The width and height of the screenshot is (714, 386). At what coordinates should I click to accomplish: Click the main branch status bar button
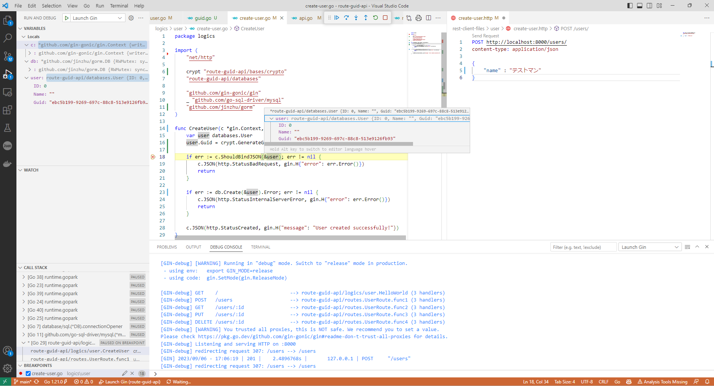point(23,382)
